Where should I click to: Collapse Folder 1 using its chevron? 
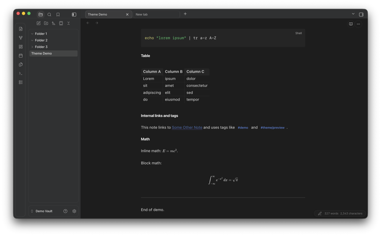pos(32,34)
